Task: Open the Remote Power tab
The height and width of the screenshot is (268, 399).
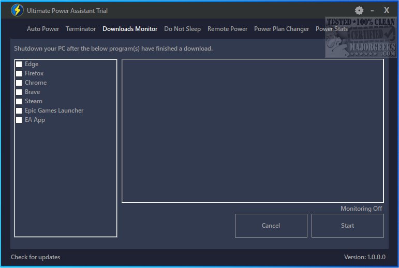Action: (227, 29)
